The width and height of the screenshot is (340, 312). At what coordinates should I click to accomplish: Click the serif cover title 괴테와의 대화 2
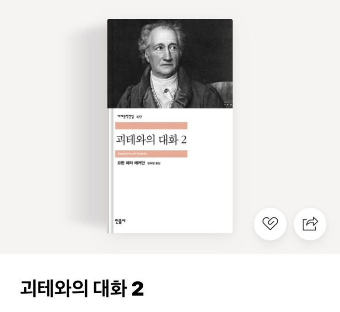point(151,140)
